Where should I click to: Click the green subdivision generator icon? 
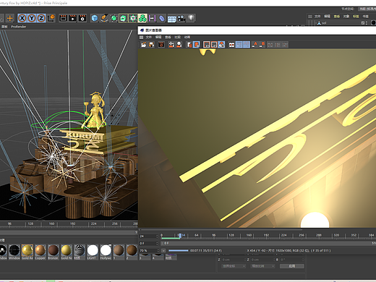(x=114, y=18)
